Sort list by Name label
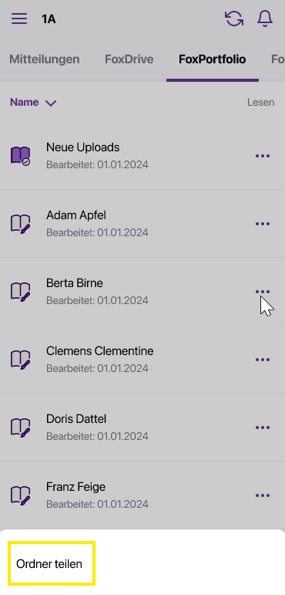Screen dimensions: 285x595 [24, 103]
